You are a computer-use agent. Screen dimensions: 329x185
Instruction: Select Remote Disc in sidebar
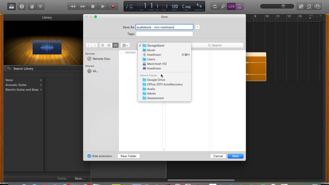tap(101, 59)
